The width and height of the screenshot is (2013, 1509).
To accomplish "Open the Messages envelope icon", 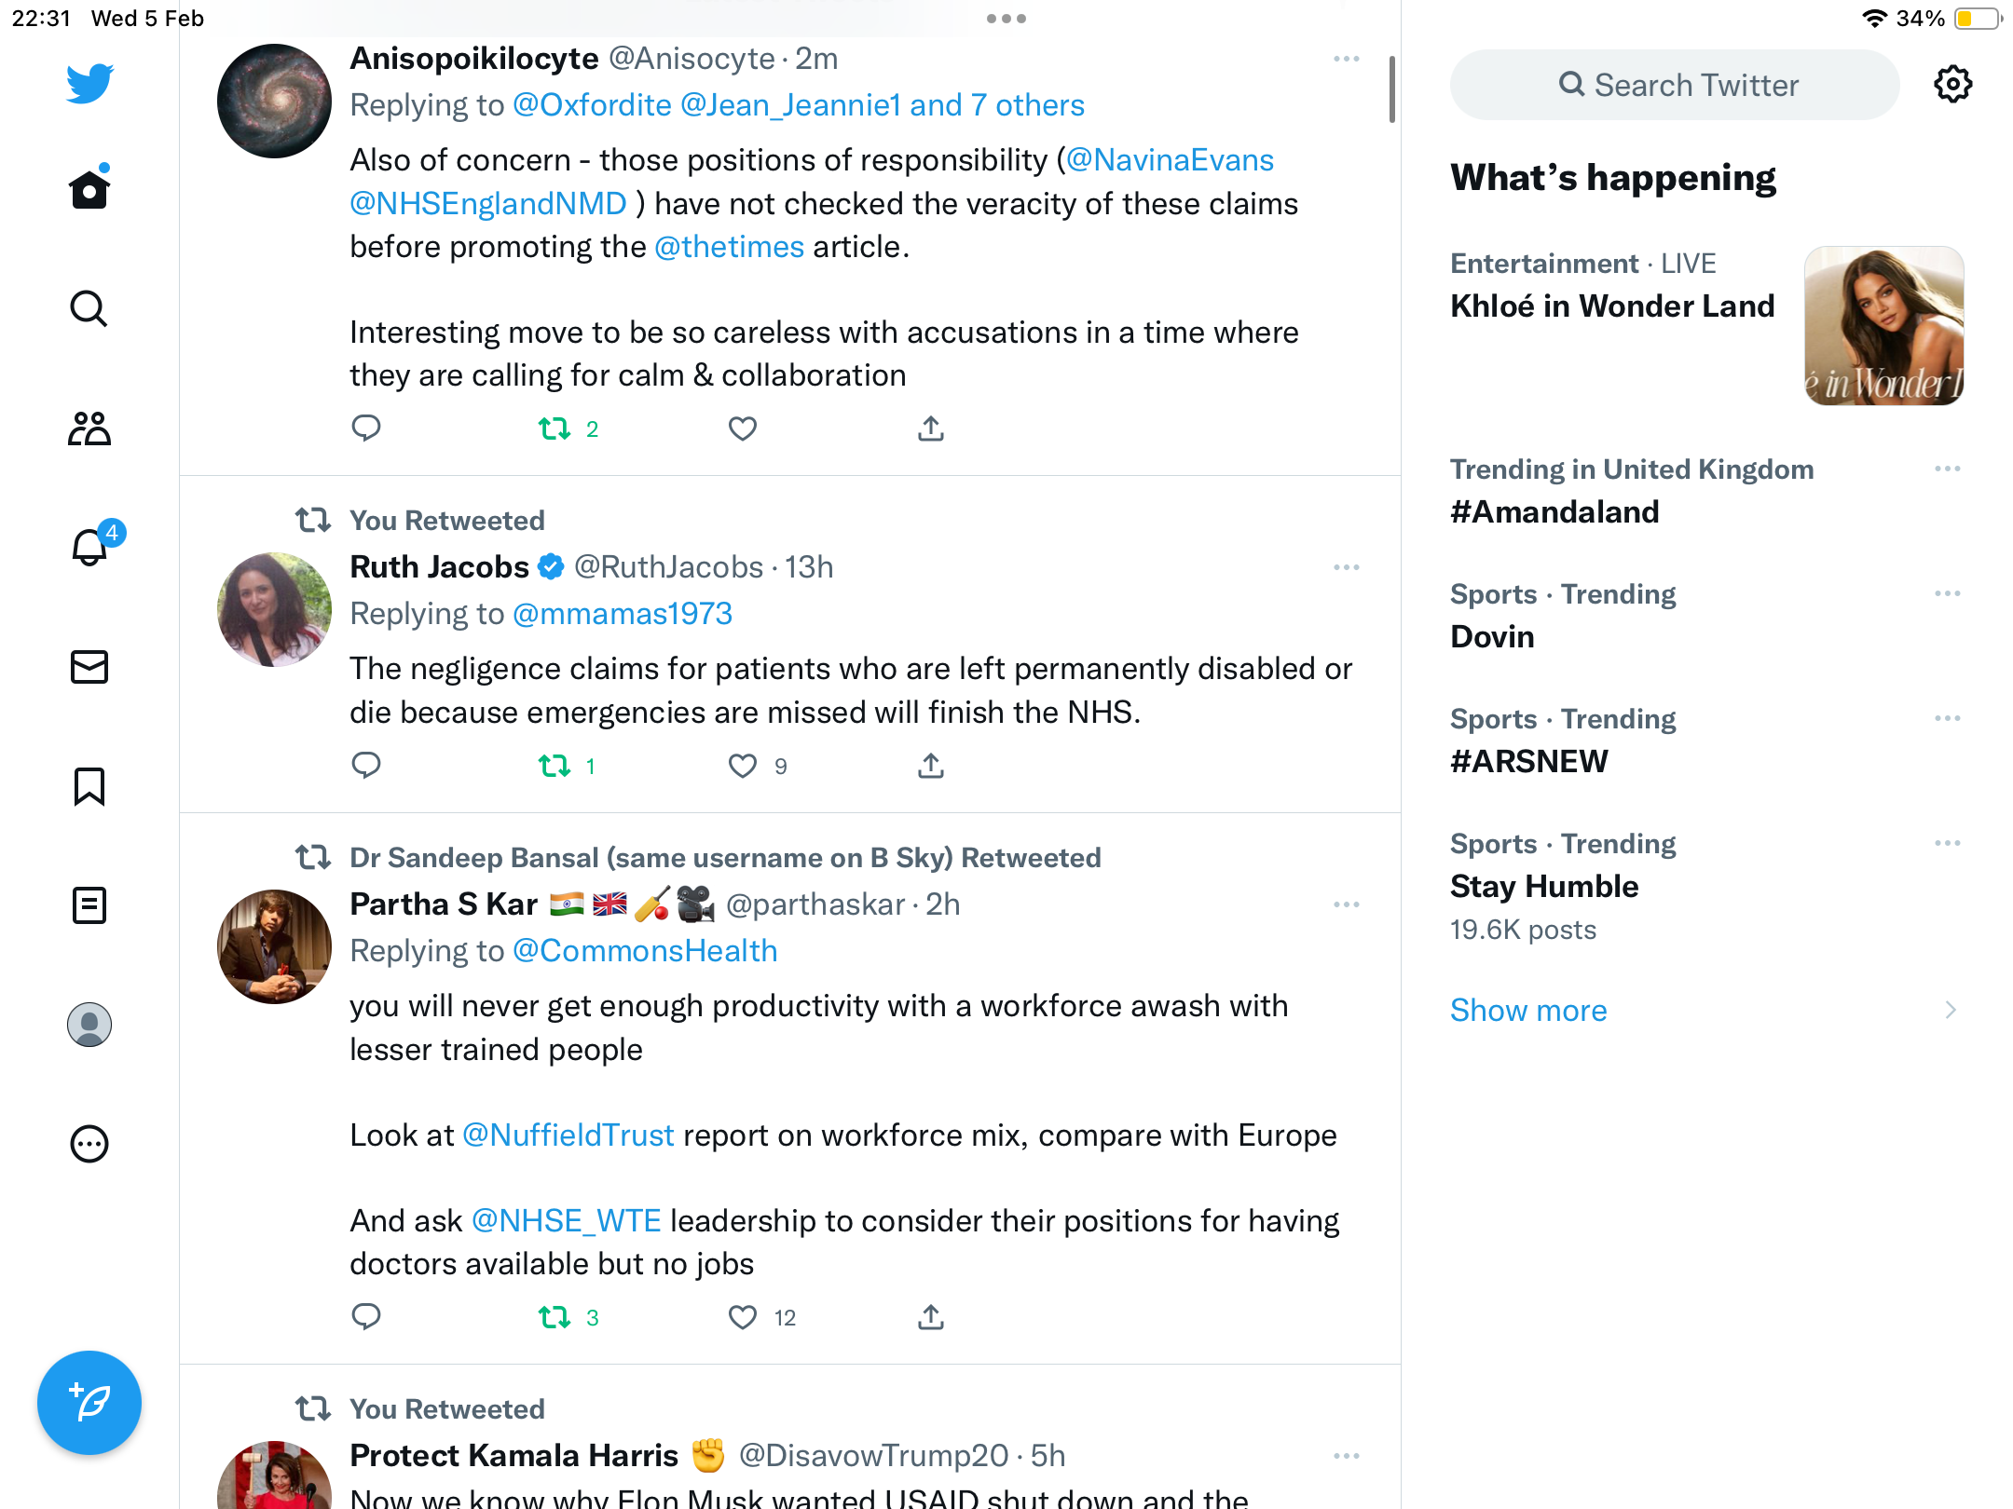I will [x=89, y=667].
